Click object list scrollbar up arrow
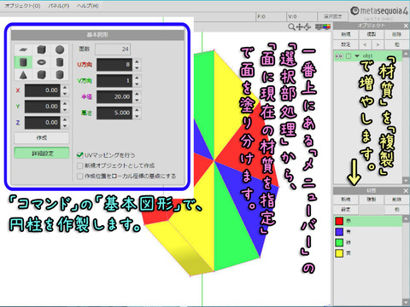This screenshot has width=410, height=307. 406,54
